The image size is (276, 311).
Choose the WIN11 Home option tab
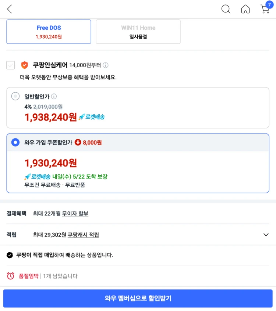point(138,32)
